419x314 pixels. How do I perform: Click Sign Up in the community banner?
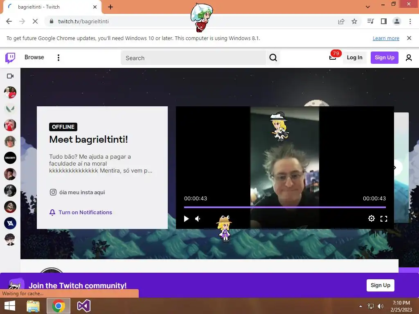(x=380, y=285)
